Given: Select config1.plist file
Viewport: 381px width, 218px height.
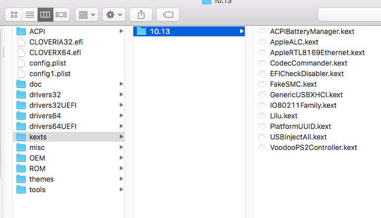Looking at the screenshot, I should pos(50,74).
